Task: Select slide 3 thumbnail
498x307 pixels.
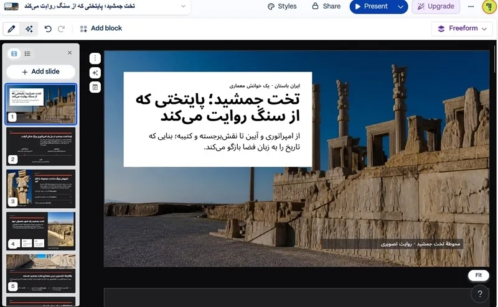Action: (41, 189)
